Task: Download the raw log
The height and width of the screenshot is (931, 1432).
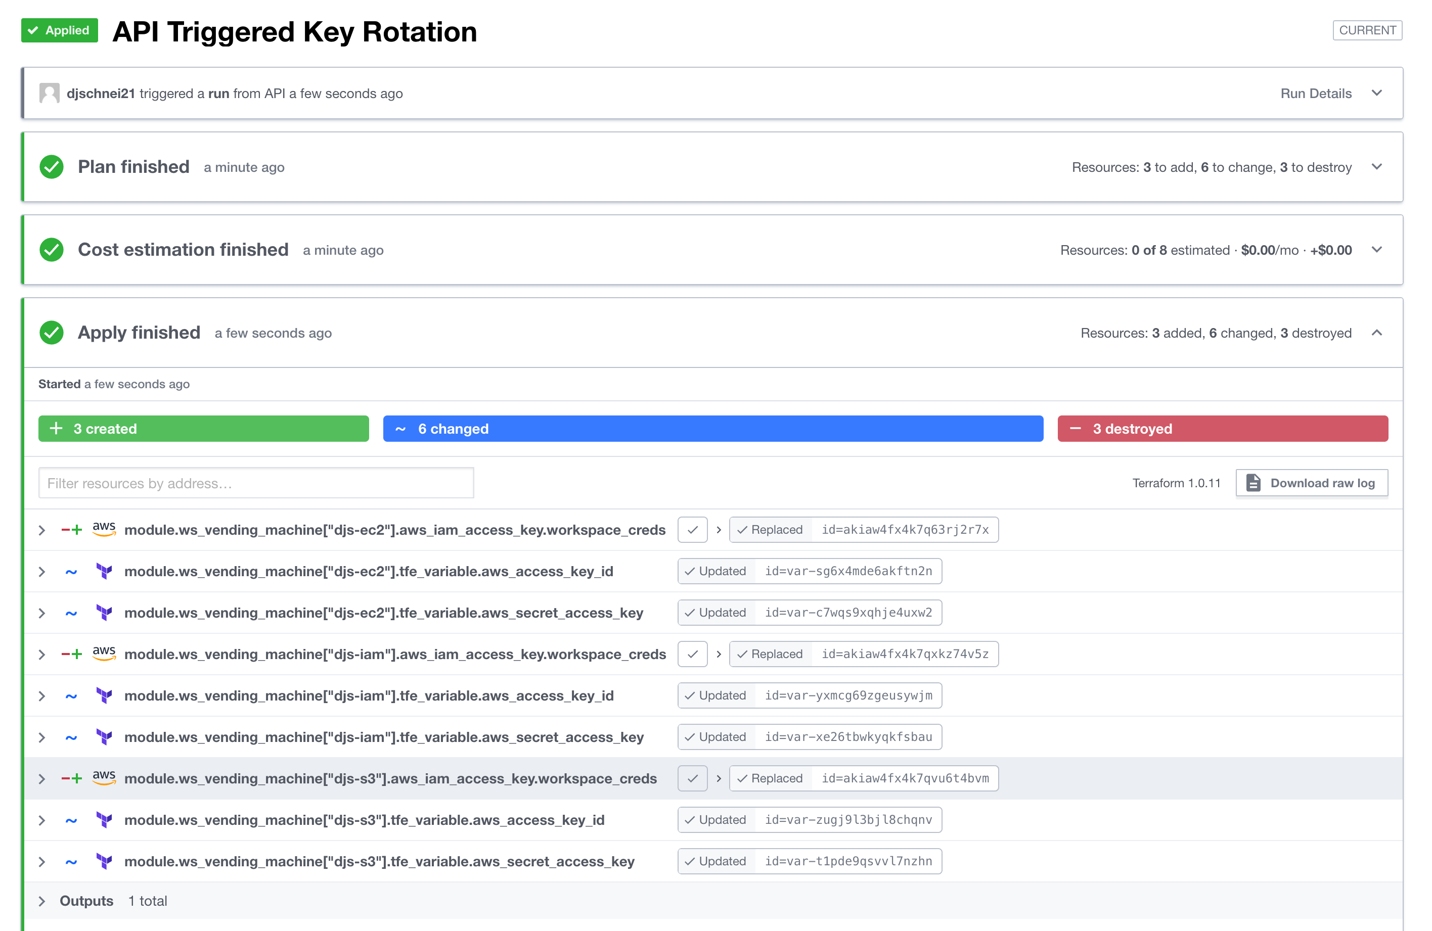Action: point(1312,483)
